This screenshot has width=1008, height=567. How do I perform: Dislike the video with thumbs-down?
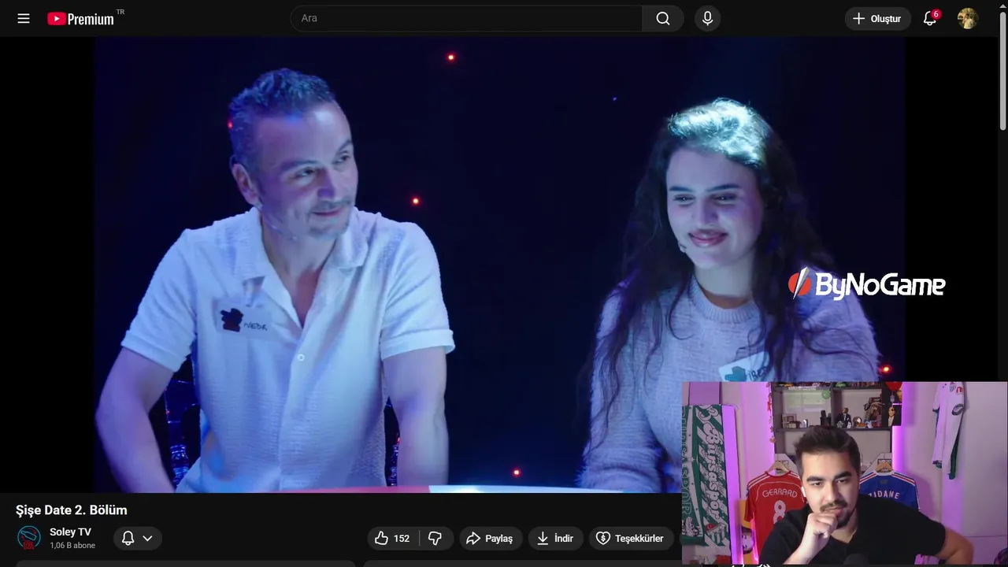pyautogui.click(x=435, y=539)
